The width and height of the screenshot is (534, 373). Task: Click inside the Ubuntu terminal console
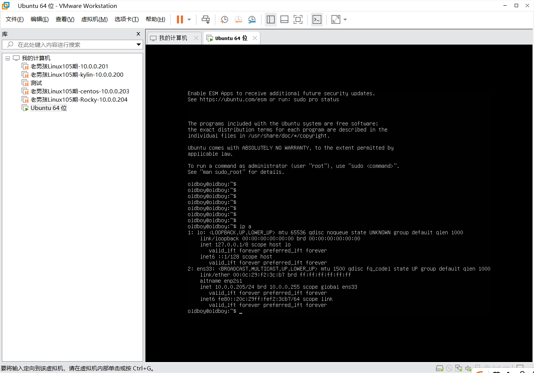(339, 203)
